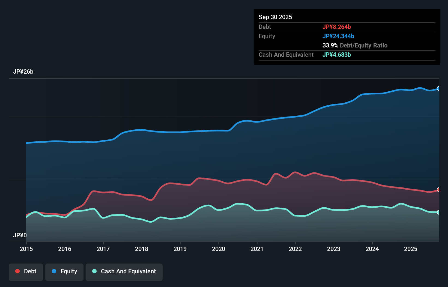
Task: Select the Equity endpoint marker on the chart
Action: [x=439, y=88]
